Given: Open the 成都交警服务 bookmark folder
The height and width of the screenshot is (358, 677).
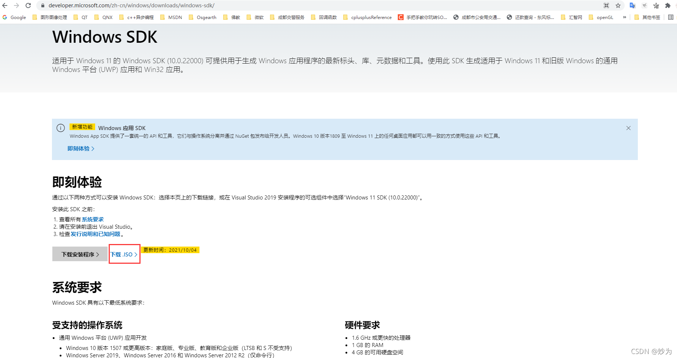Looking at the screenshot, I should 287,17.
